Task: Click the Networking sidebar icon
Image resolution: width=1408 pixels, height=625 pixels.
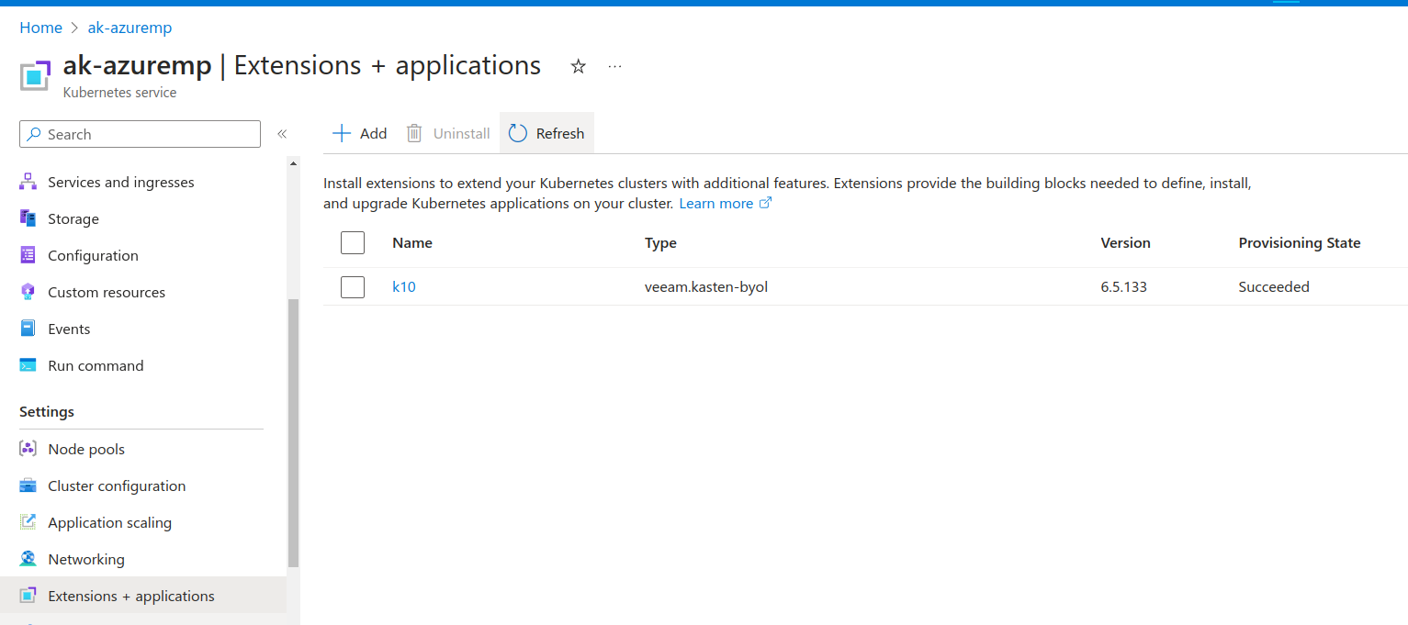Action: click(x=28, y=559)
